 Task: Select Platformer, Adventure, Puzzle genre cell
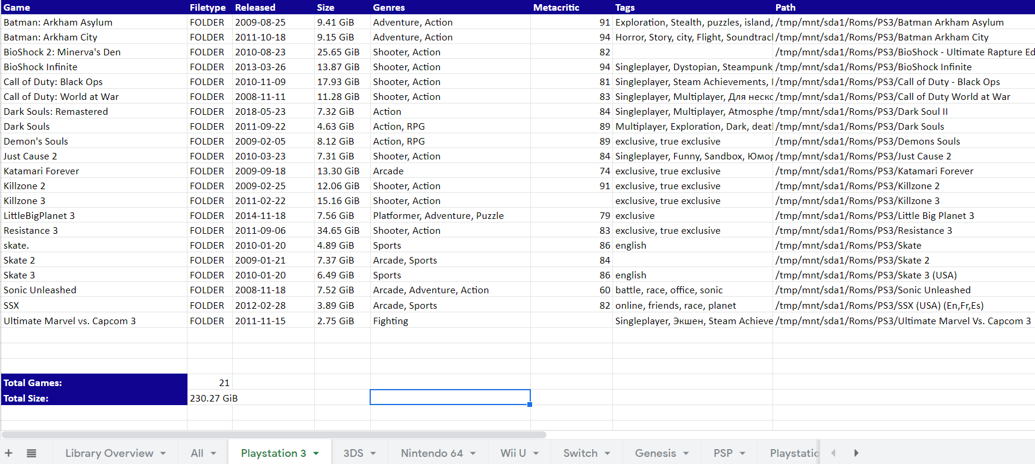[450, 215]
